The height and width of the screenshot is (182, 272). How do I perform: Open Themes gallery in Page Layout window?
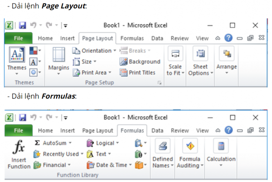coord(17,61)
